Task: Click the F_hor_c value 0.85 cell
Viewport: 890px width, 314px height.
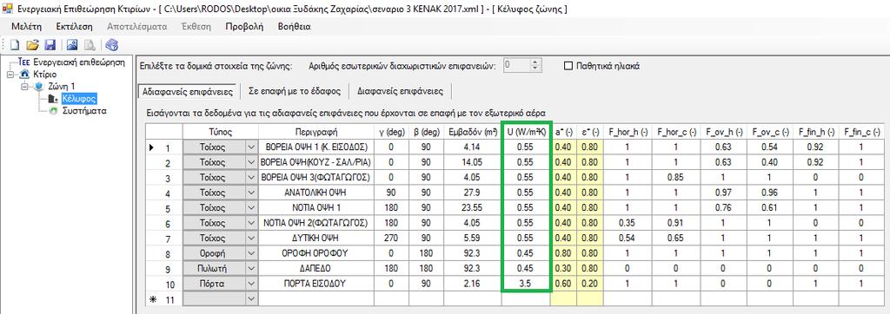Action: point(676,178)
